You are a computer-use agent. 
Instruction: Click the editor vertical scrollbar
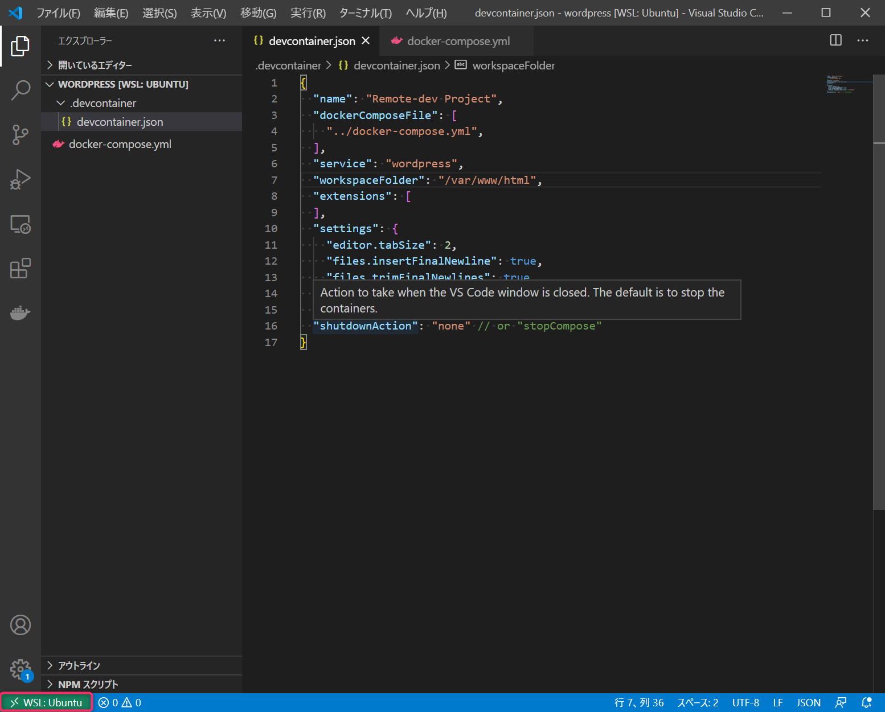pyautogui.click(x=879, y=293)
